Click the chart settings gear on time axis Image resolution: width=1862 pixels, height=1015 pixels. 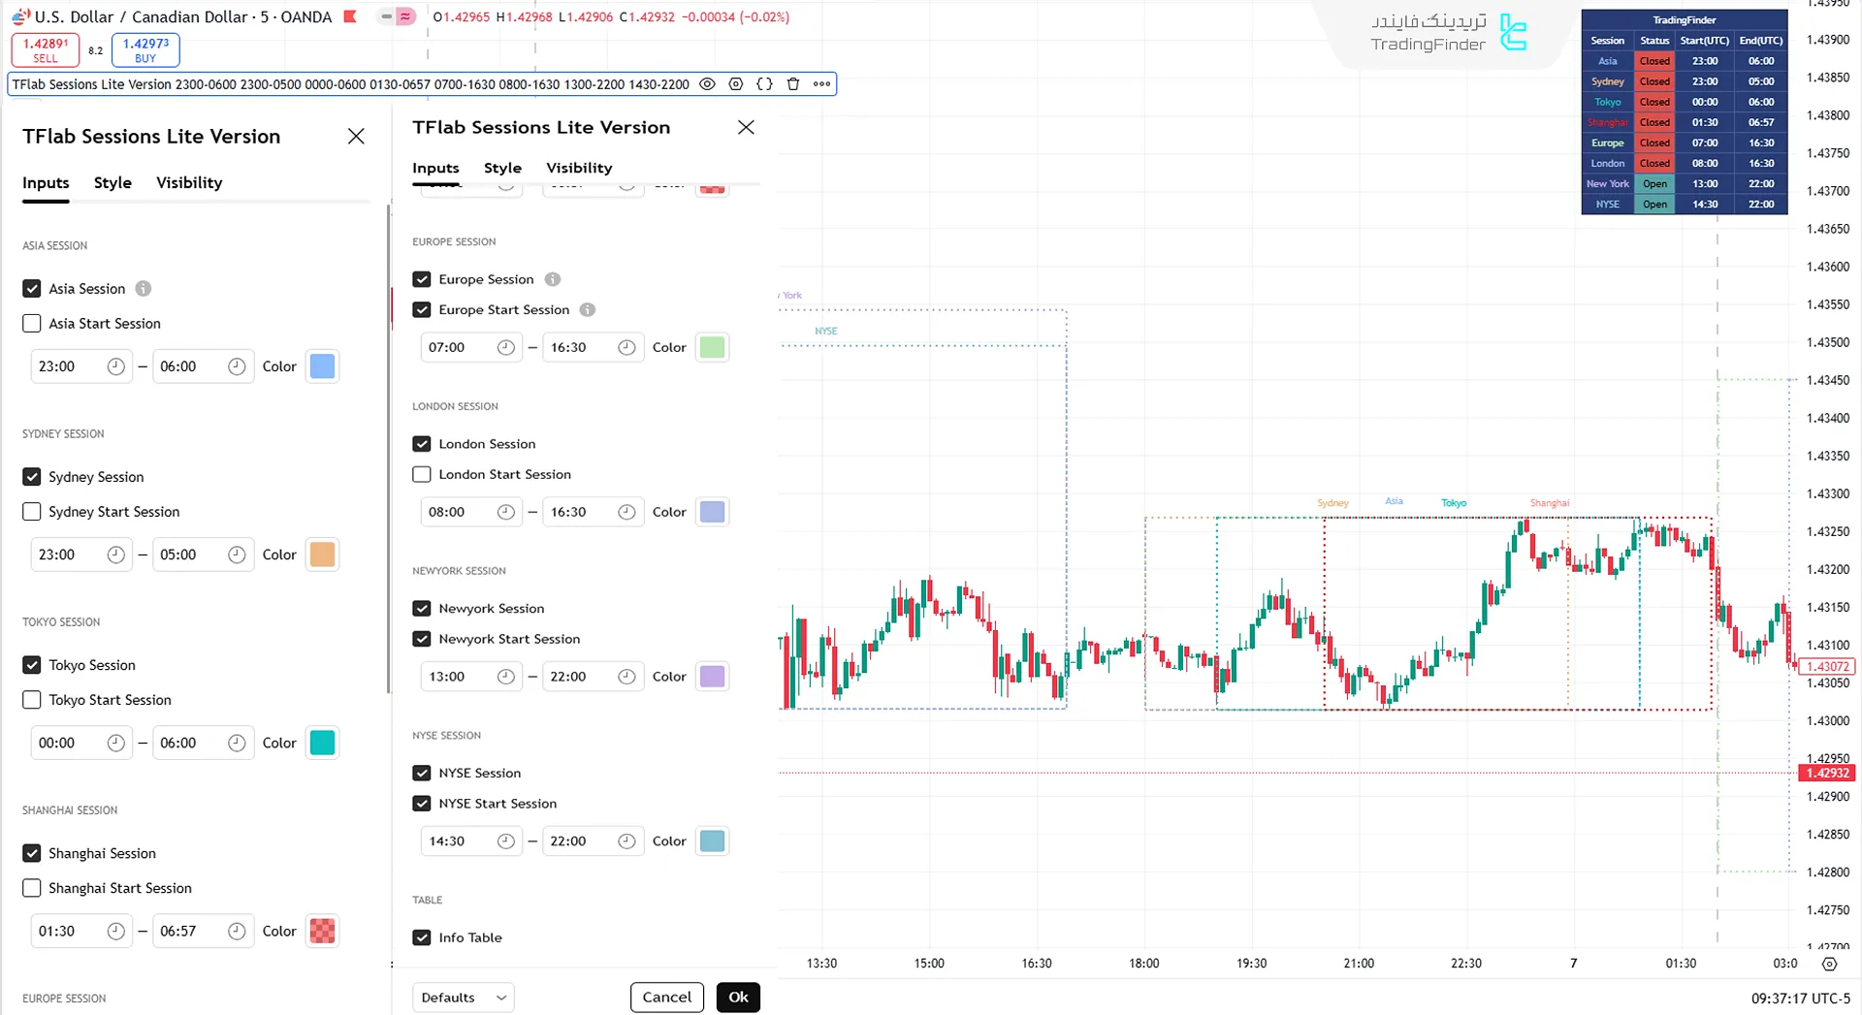coord(1829,964)
